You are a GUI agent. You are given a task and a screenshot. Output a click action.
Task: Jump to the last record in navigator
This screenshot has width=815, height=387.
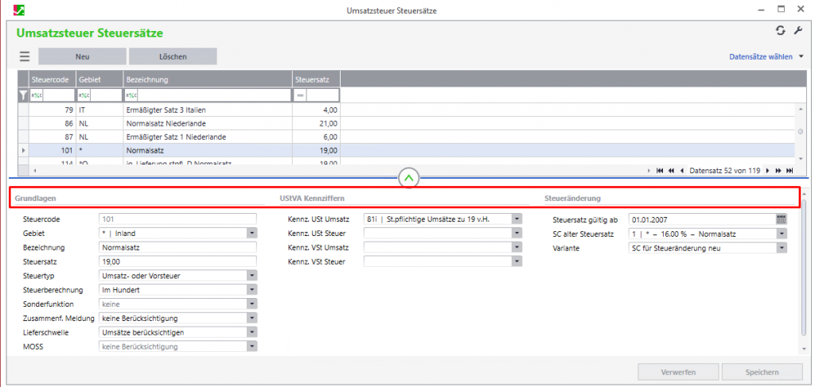coord(790,170)
